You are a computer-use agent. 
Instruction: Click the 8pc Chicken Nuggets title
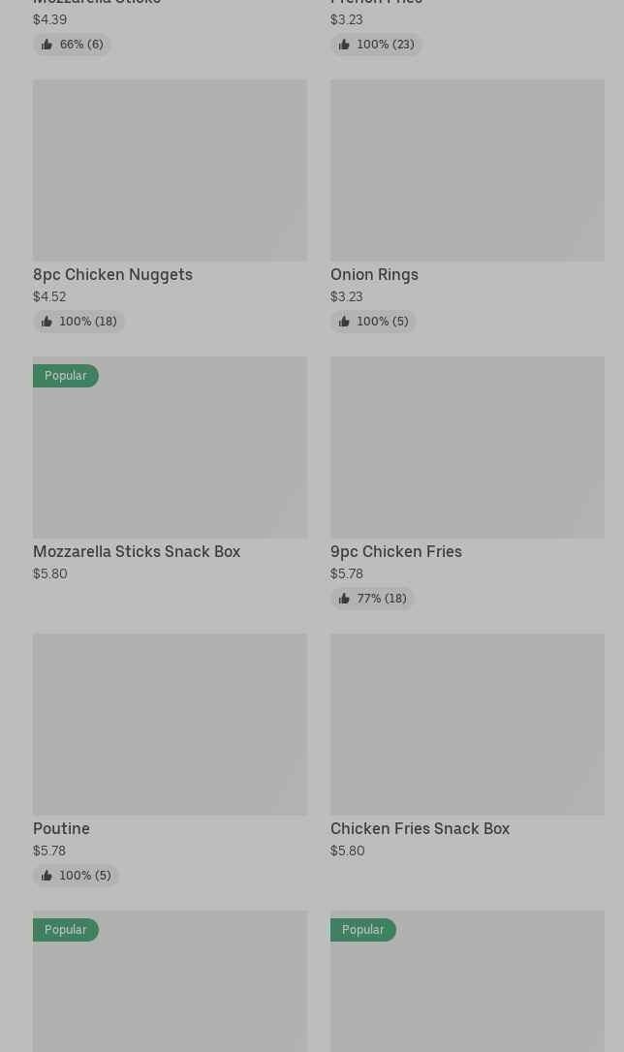tap(112, 274)
